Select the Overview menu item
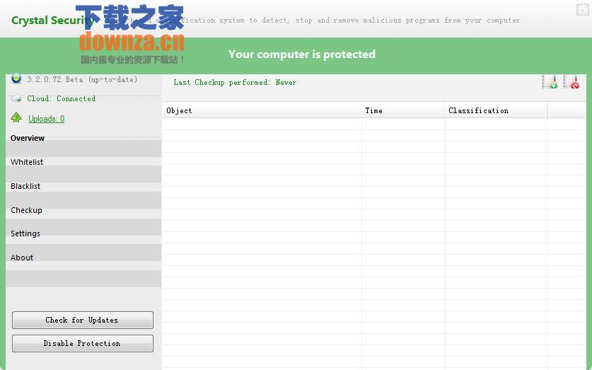592x370 pixels. point(28,138)
